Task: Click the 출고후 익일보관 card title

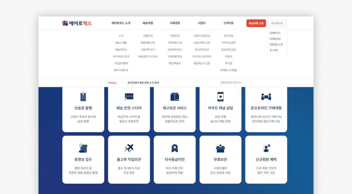Action: click(x=129, y=159)
